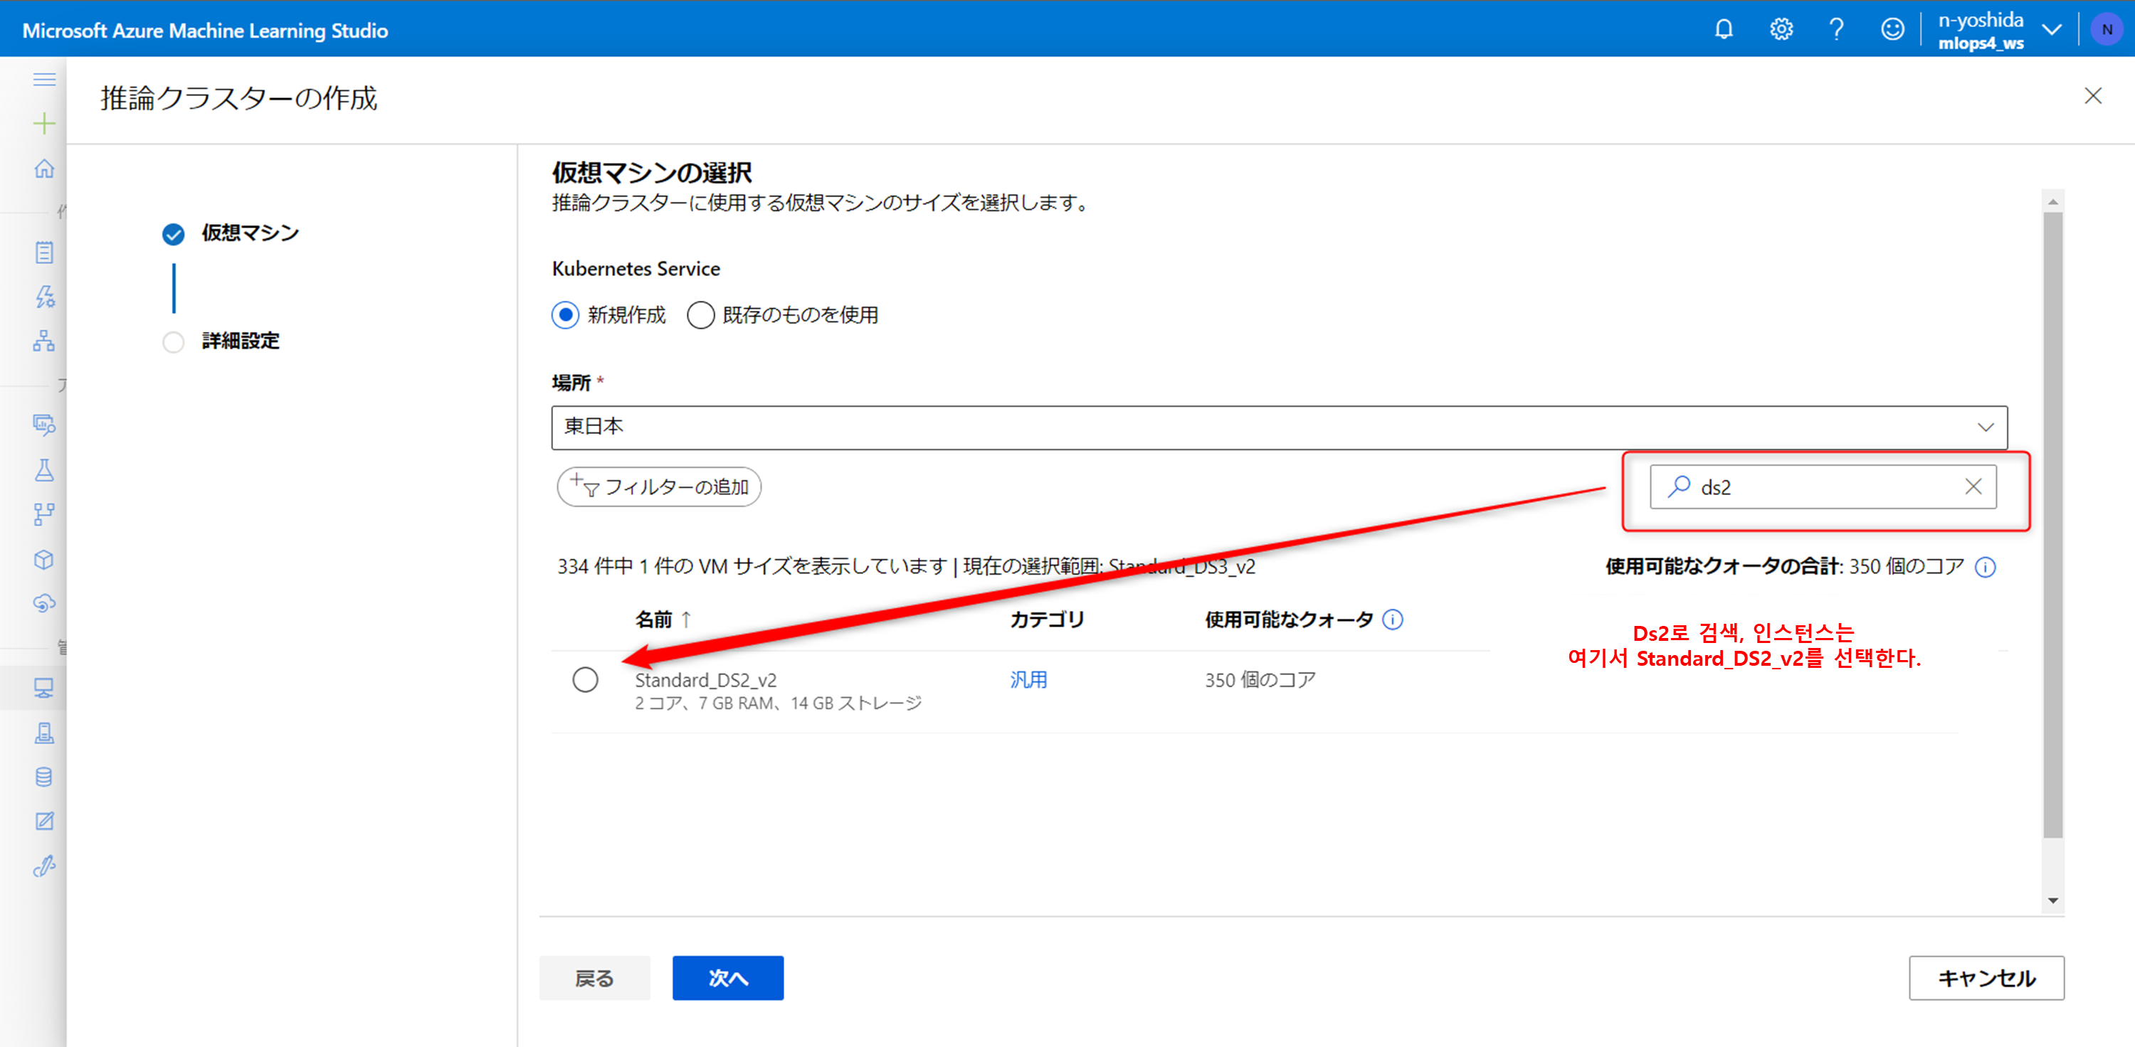
Task: Expand the 場所 dropdown showing 東日本
Action: [1279, 427]
